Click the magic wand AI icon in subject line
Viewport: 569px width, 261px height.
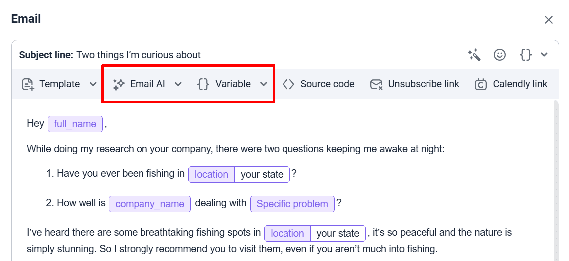[474, 55]
